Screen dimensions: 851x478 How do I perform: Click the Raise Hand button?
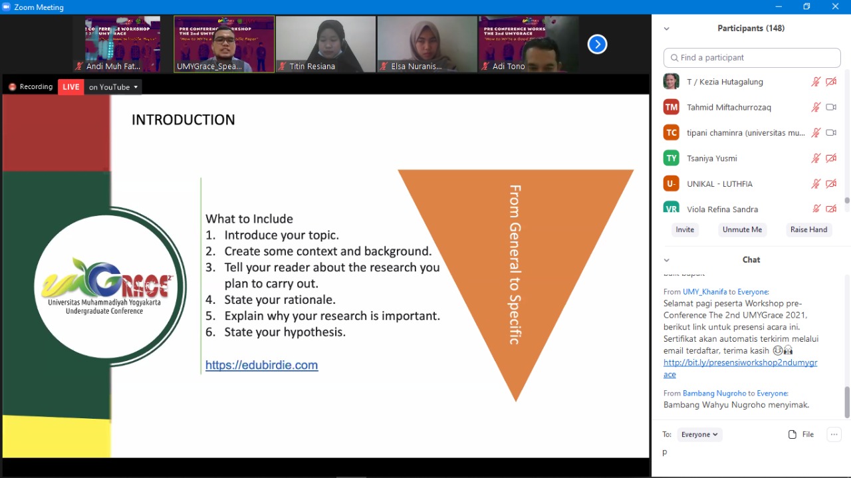(808, 230)
